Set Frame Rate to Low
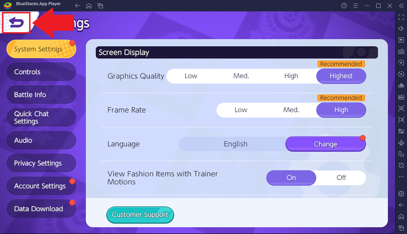Image resolution: width=407 pixels, height=234 pixels. coord(241,110)
